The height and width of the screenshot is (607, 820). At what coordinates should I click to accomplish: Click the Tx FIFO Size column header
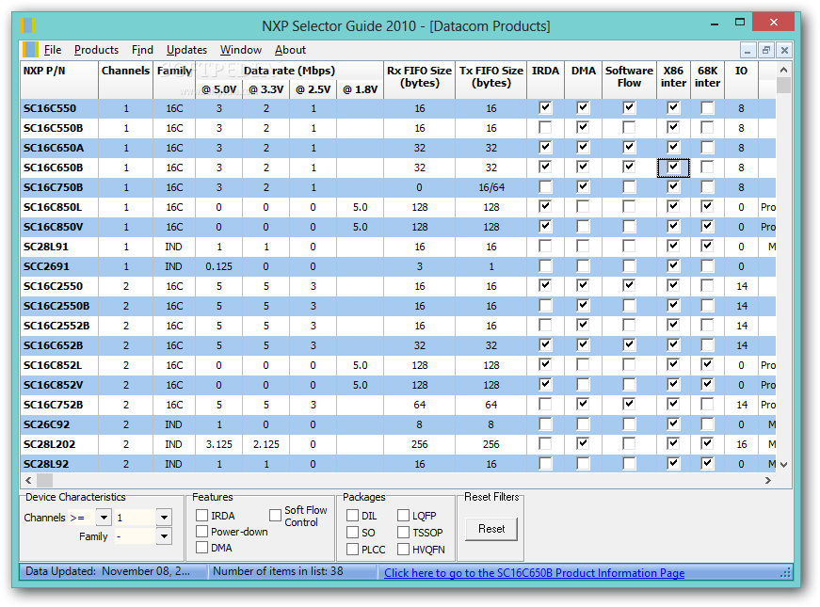[x=491, y=80]
